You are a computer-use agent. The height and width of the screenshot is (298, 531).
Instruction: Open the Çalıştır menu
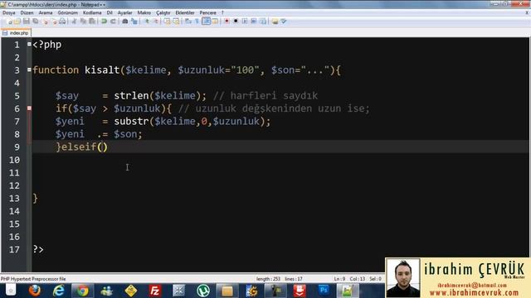point(163,12)
